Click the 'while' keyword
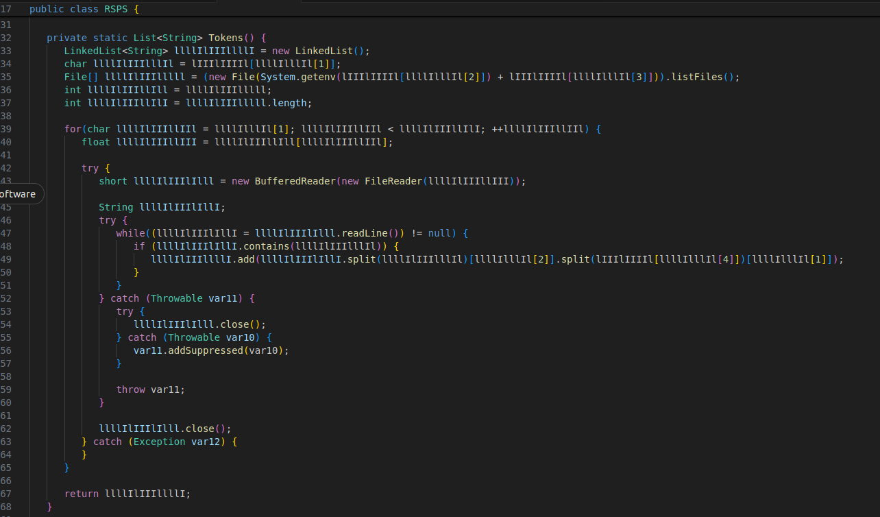 [x=131, y=233]
